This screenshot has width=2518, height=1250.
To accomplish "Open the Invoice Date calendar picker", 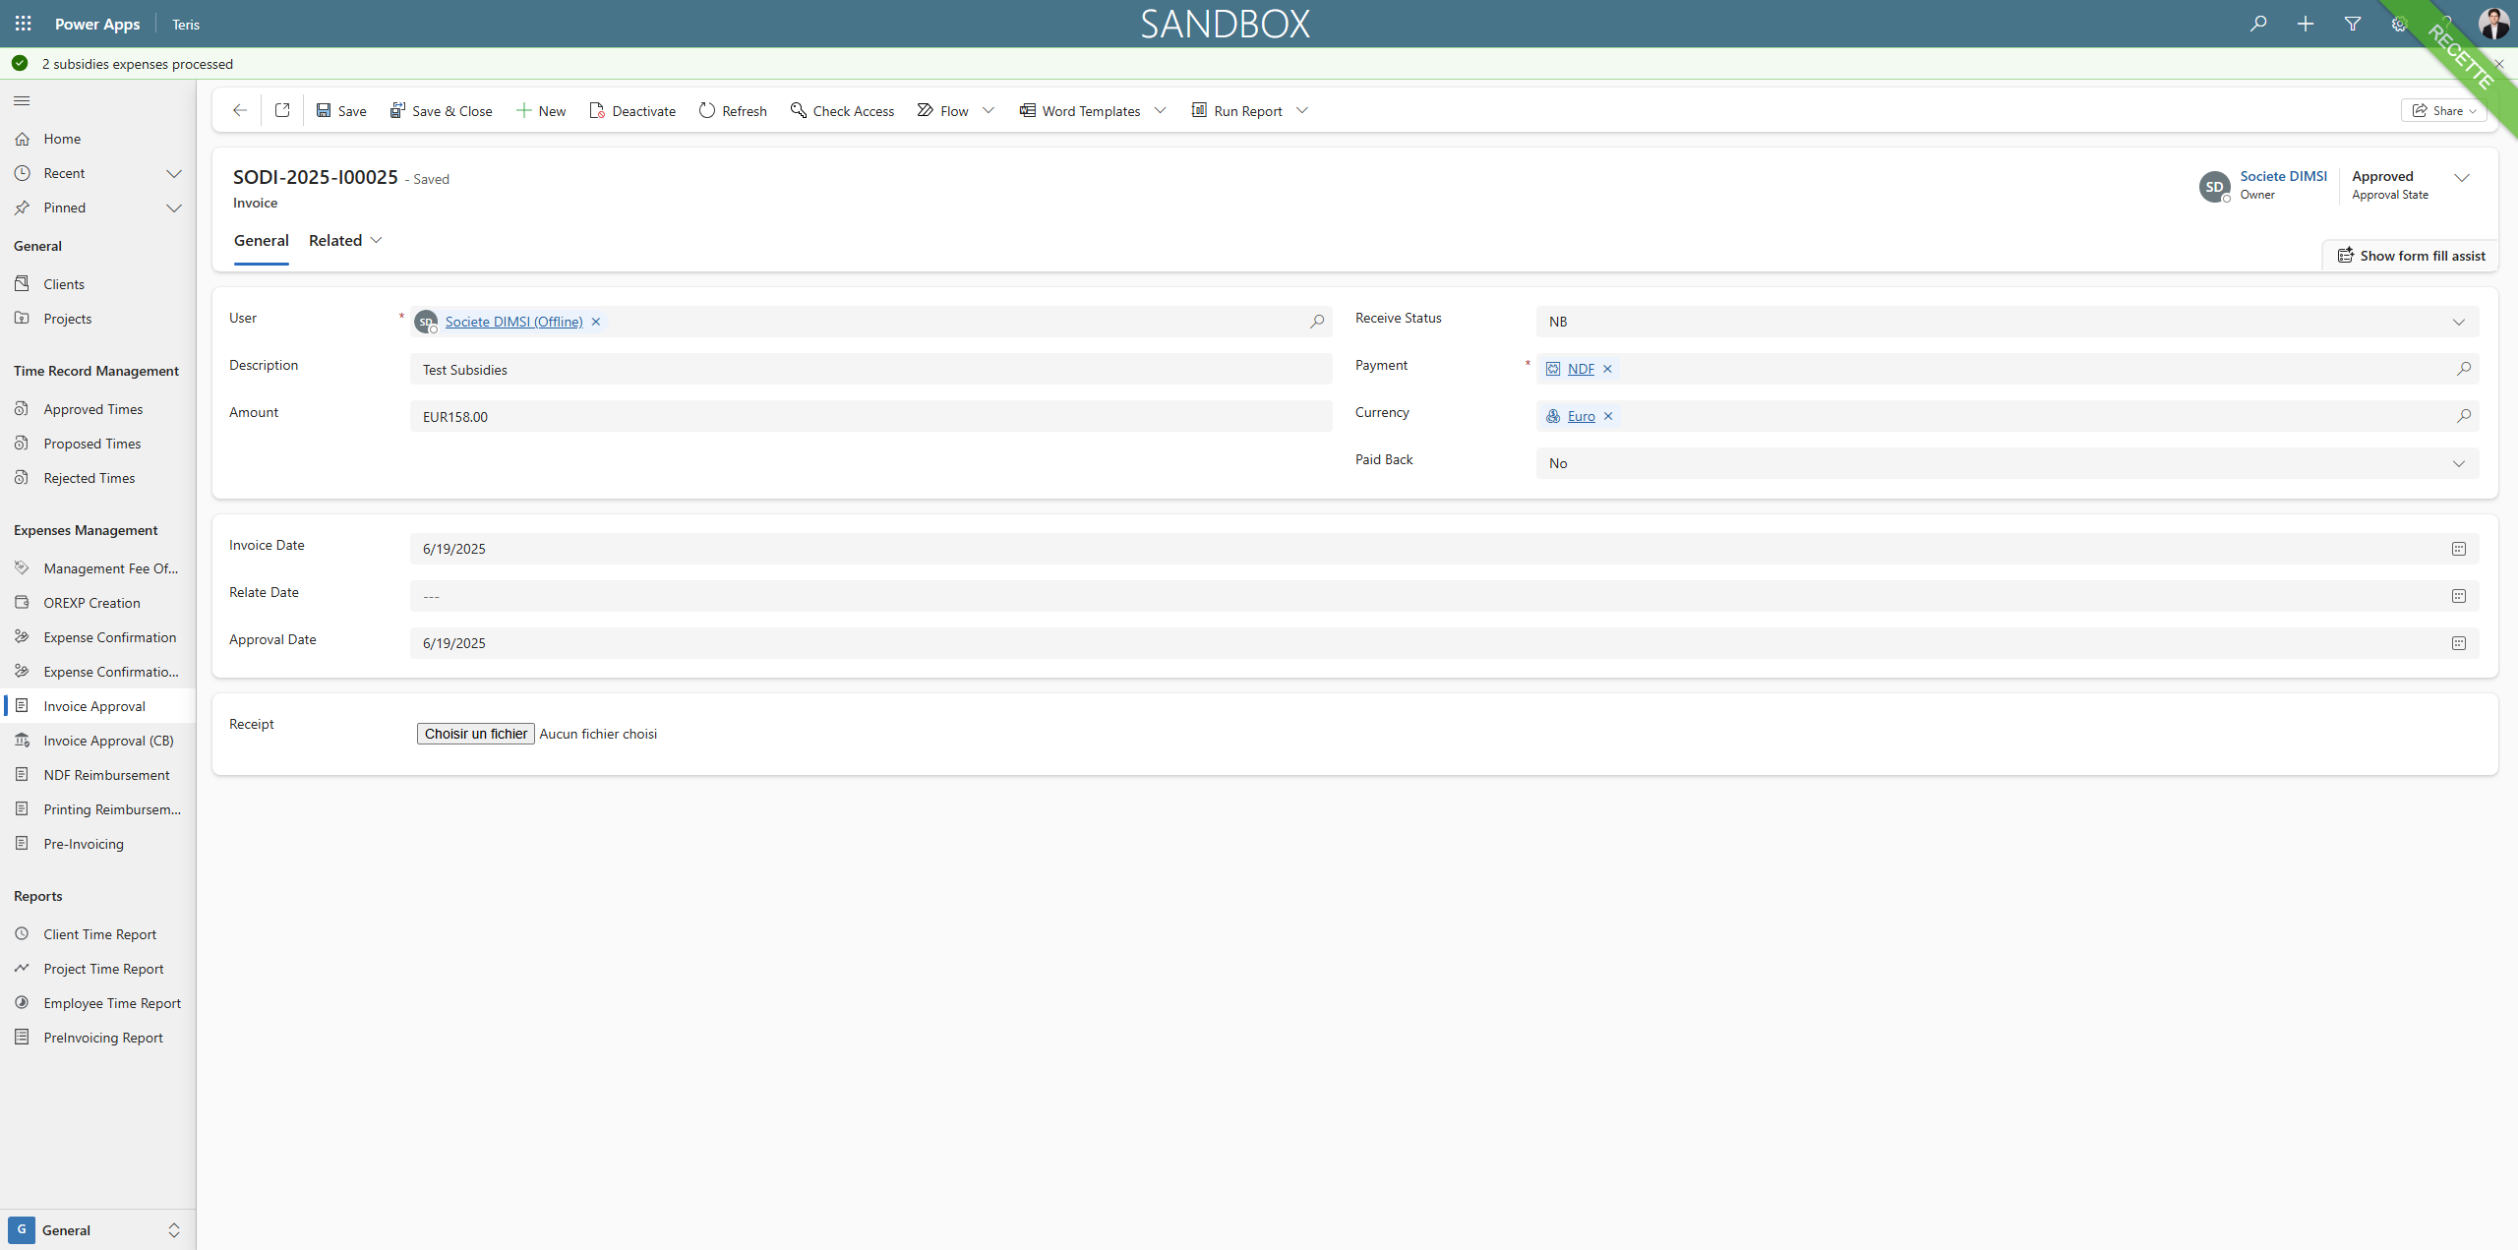I will coord(2458,549).
